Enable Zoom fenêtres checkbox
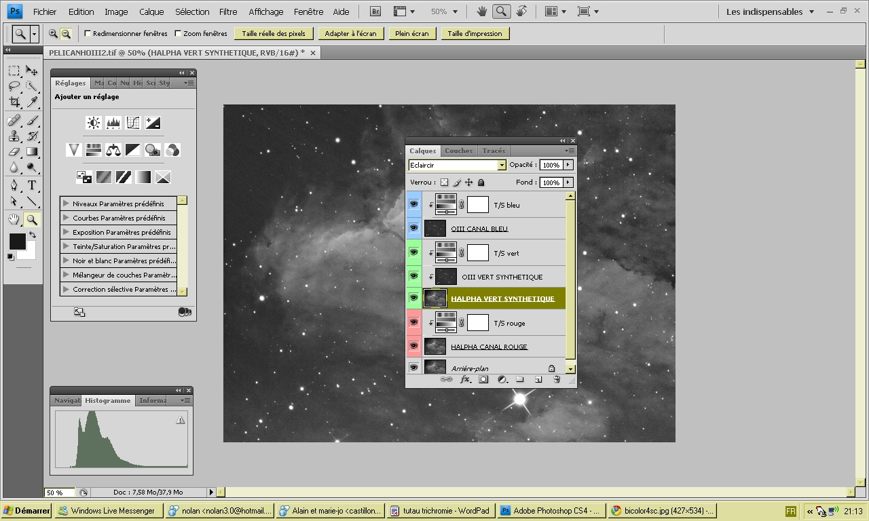The width and height of the screenshot is (869, 521). tap(178, 33)
